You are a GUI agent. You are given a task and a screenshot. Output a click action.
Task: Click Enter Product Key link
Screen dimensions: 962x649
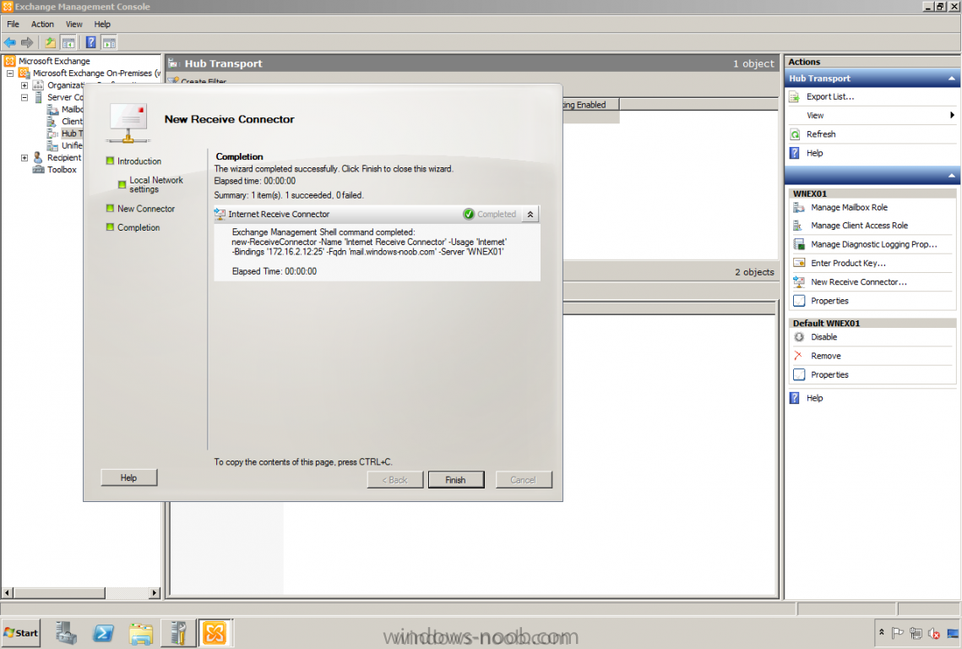(x=848, y=263)
